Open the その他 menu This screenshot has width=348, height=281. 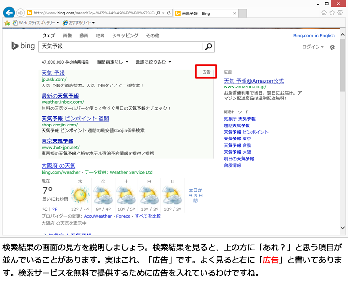click(x=152, y=35)
